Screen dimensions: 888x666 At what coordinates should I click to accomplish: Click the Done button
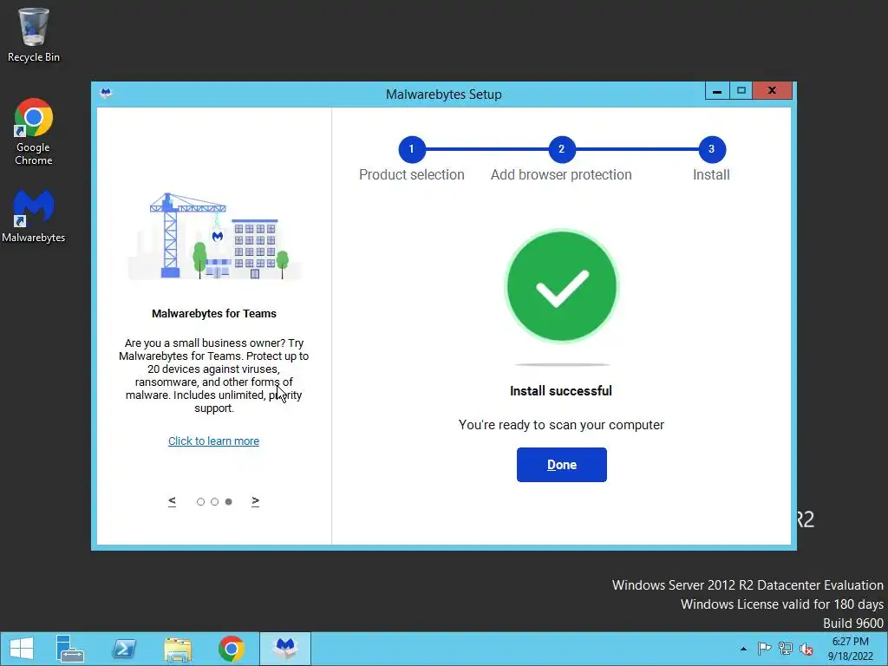(x=561, y=465)
